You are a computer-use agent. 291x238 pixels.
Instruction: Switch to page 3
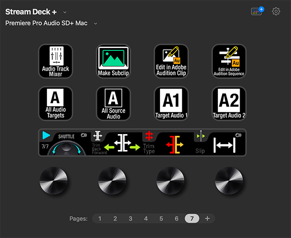tap(130, 219)
